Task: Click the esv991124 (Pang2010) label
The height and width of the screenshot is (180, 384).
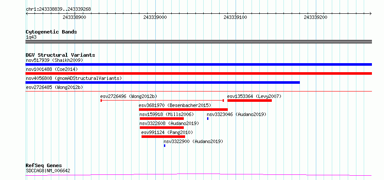Action: pos(167,132)
